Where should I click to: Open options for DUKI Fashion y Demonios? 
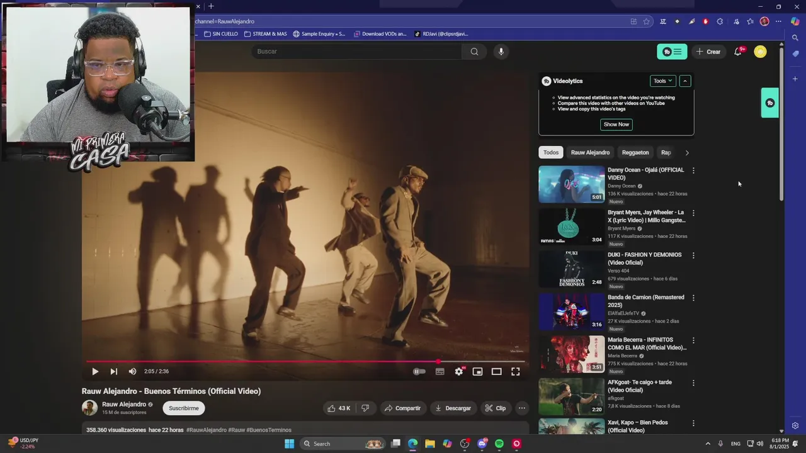(693, 255)
